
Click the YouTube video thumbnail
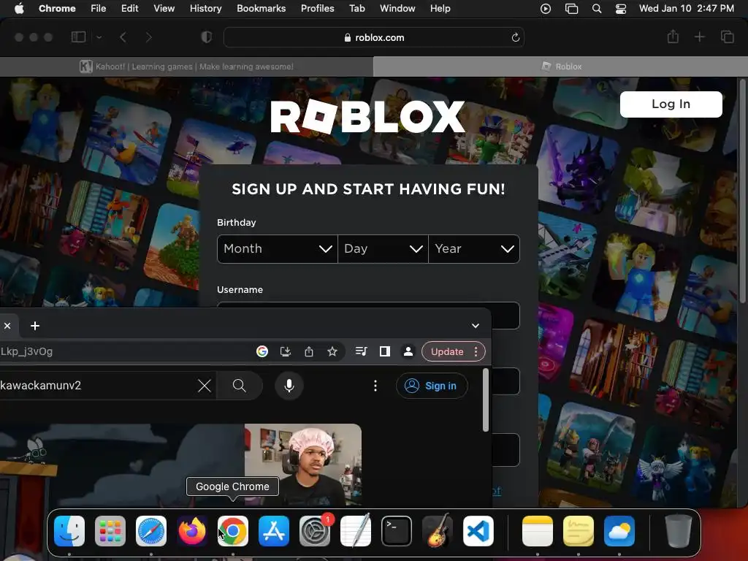(181, 465)
